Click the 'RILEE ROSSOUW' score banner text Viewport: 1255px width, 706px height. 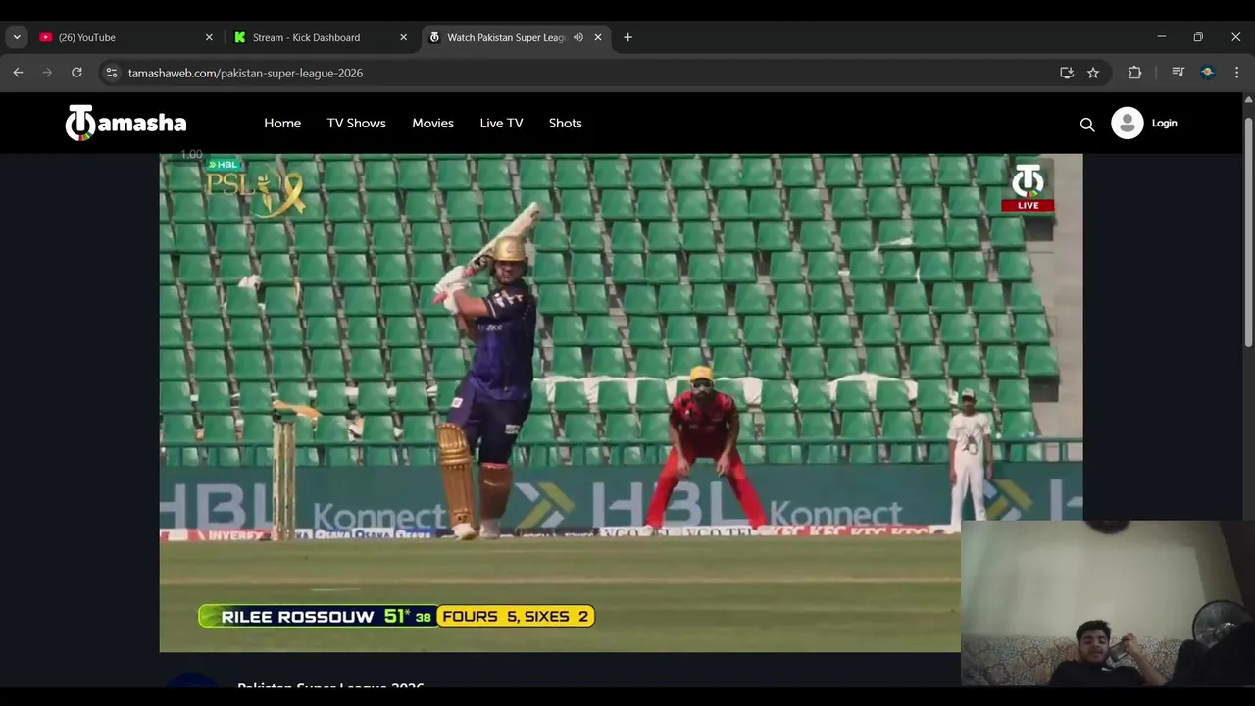[298, 617]
